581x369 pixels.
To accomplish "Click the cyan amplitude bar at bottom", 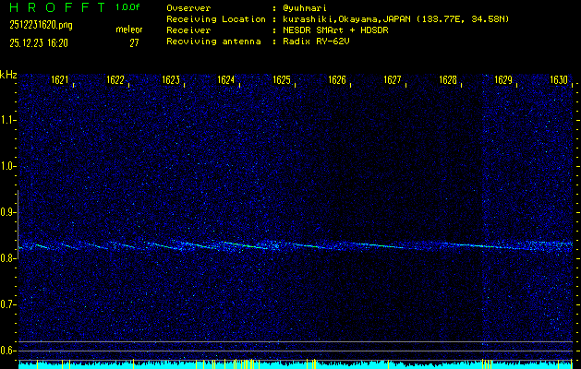I will click(296, 365).
